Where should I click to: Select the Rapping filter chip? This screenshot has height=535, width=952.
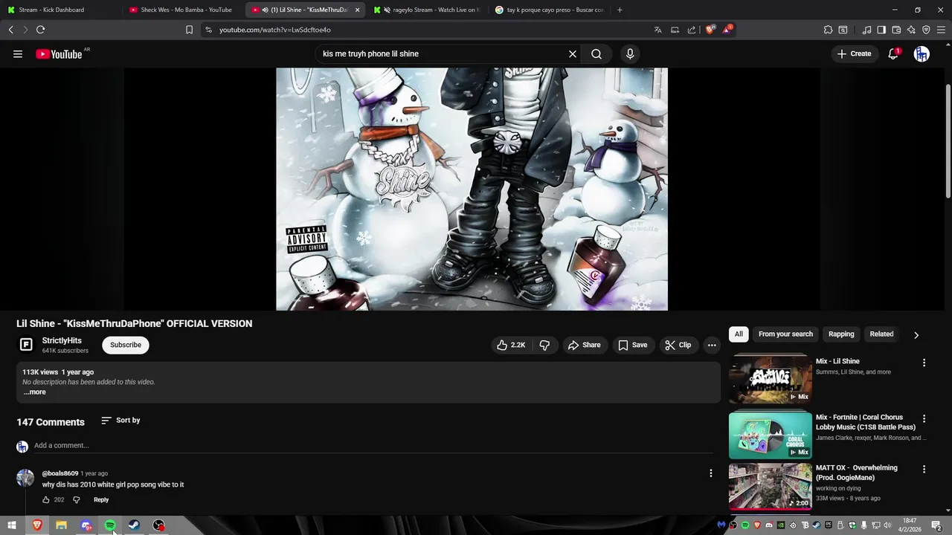click(841, 334)
